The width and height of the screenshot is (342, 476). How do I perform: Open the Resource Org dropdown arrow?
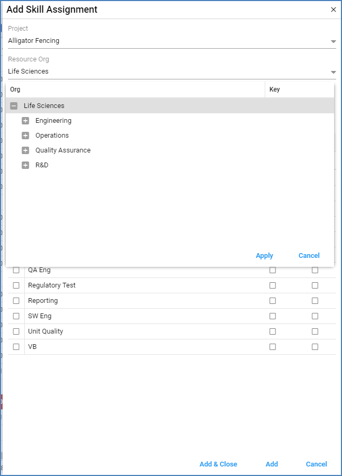(334, 71)
